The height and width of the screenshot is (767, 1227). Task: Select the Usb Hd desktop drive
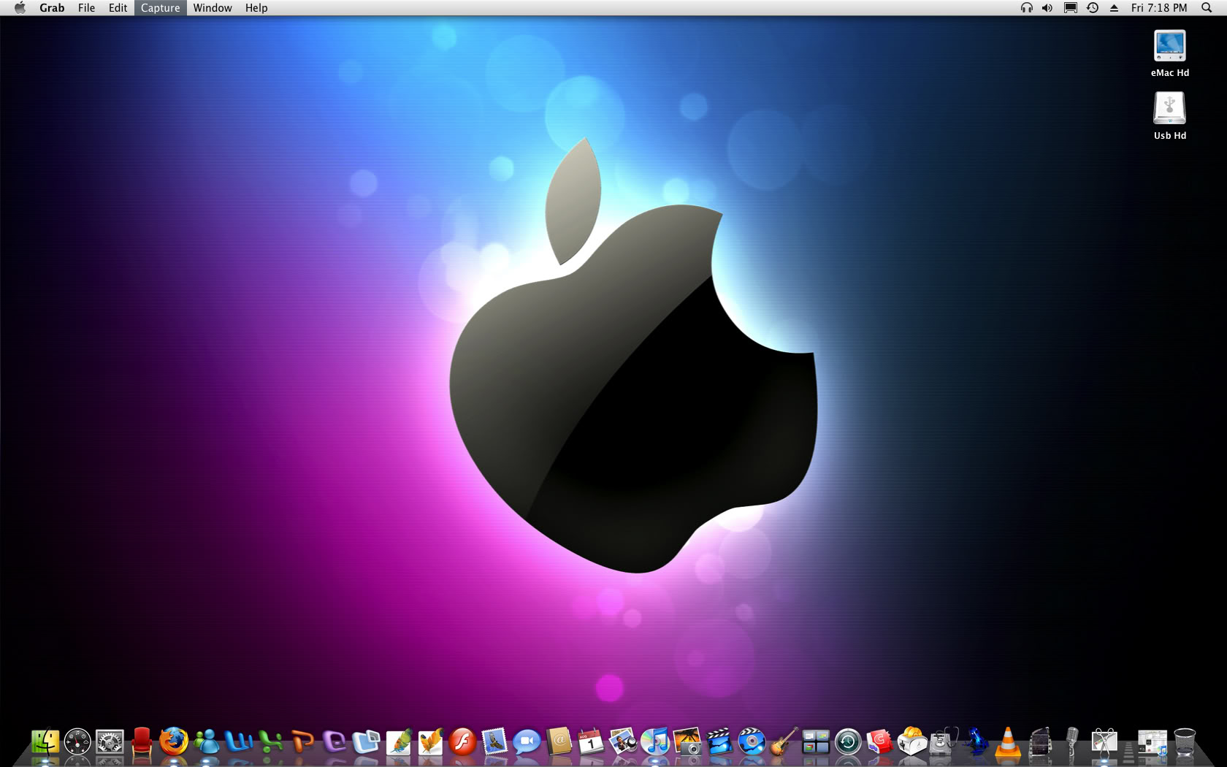coord(1170,115)
